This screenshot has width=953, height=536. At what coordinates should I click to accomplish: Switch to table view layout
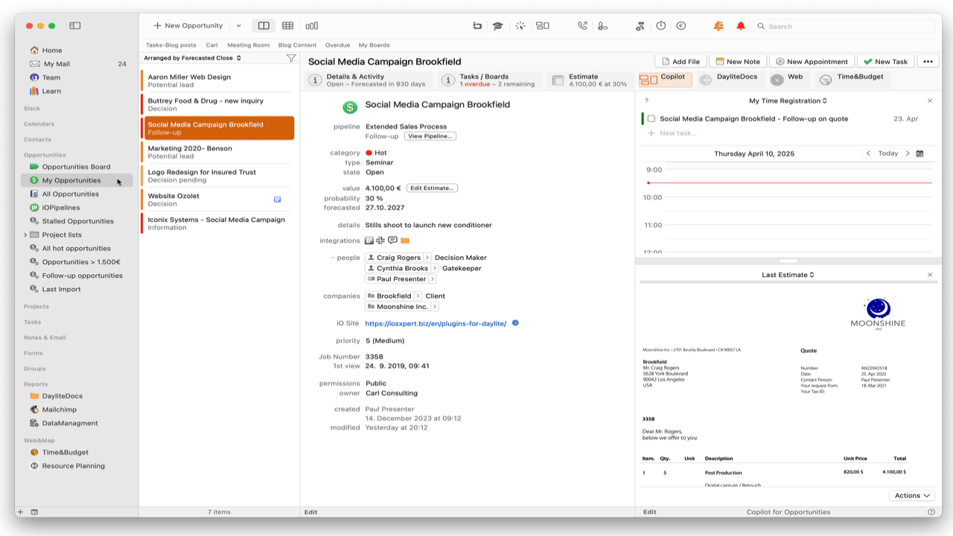point(287,25)
